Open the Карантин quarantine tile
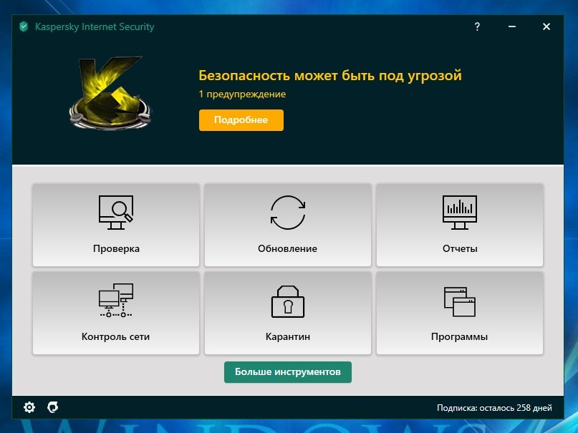This screenshot has width=578, height=433. click(x=287, y=313)
